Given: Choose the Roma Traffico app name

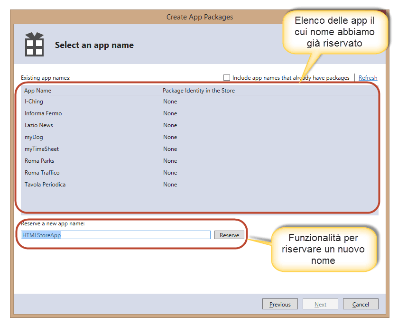Looking at the screenshot, I should coord(42,173).
